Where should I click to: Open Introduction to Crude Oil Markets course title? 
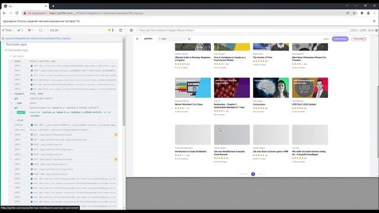point(191,151)
